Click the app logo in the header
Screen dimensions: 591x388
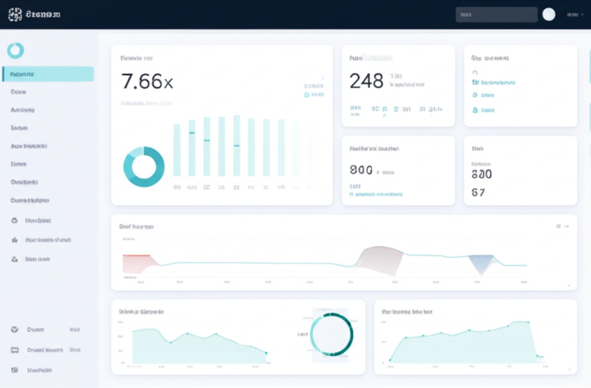tap(16, 14)
